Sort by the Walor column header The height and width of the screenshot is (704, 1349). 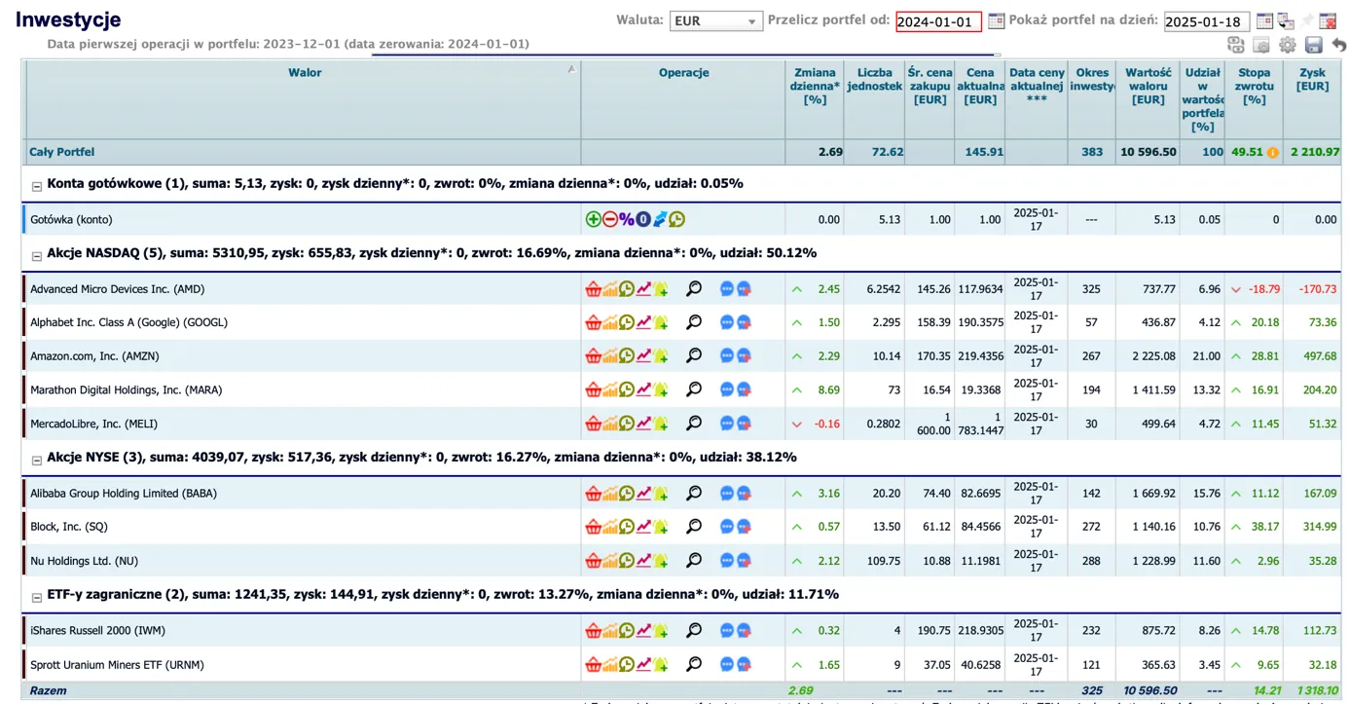[x=304, y=72]
